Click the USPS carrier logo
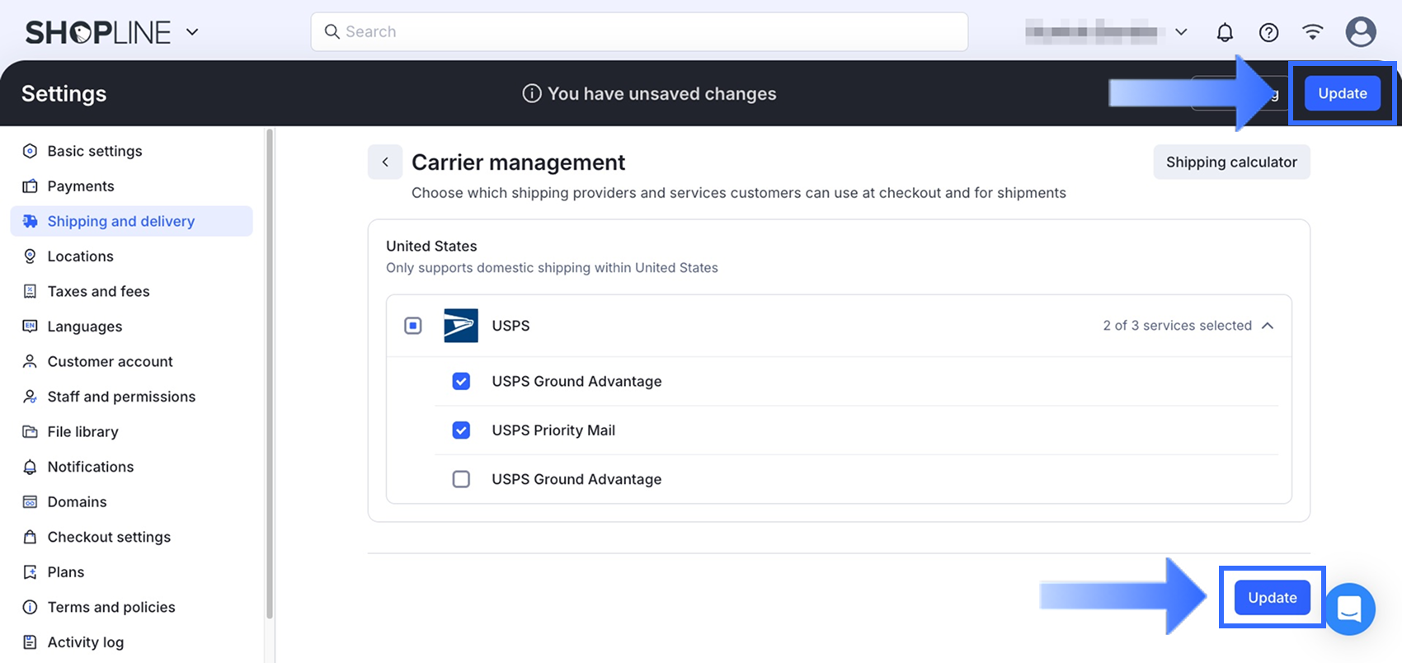 click(x=460, y=326)
